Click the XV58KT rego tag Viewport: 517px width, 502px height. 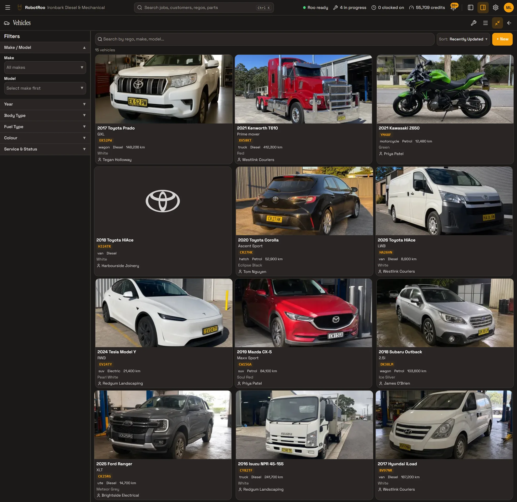point(245,141)
